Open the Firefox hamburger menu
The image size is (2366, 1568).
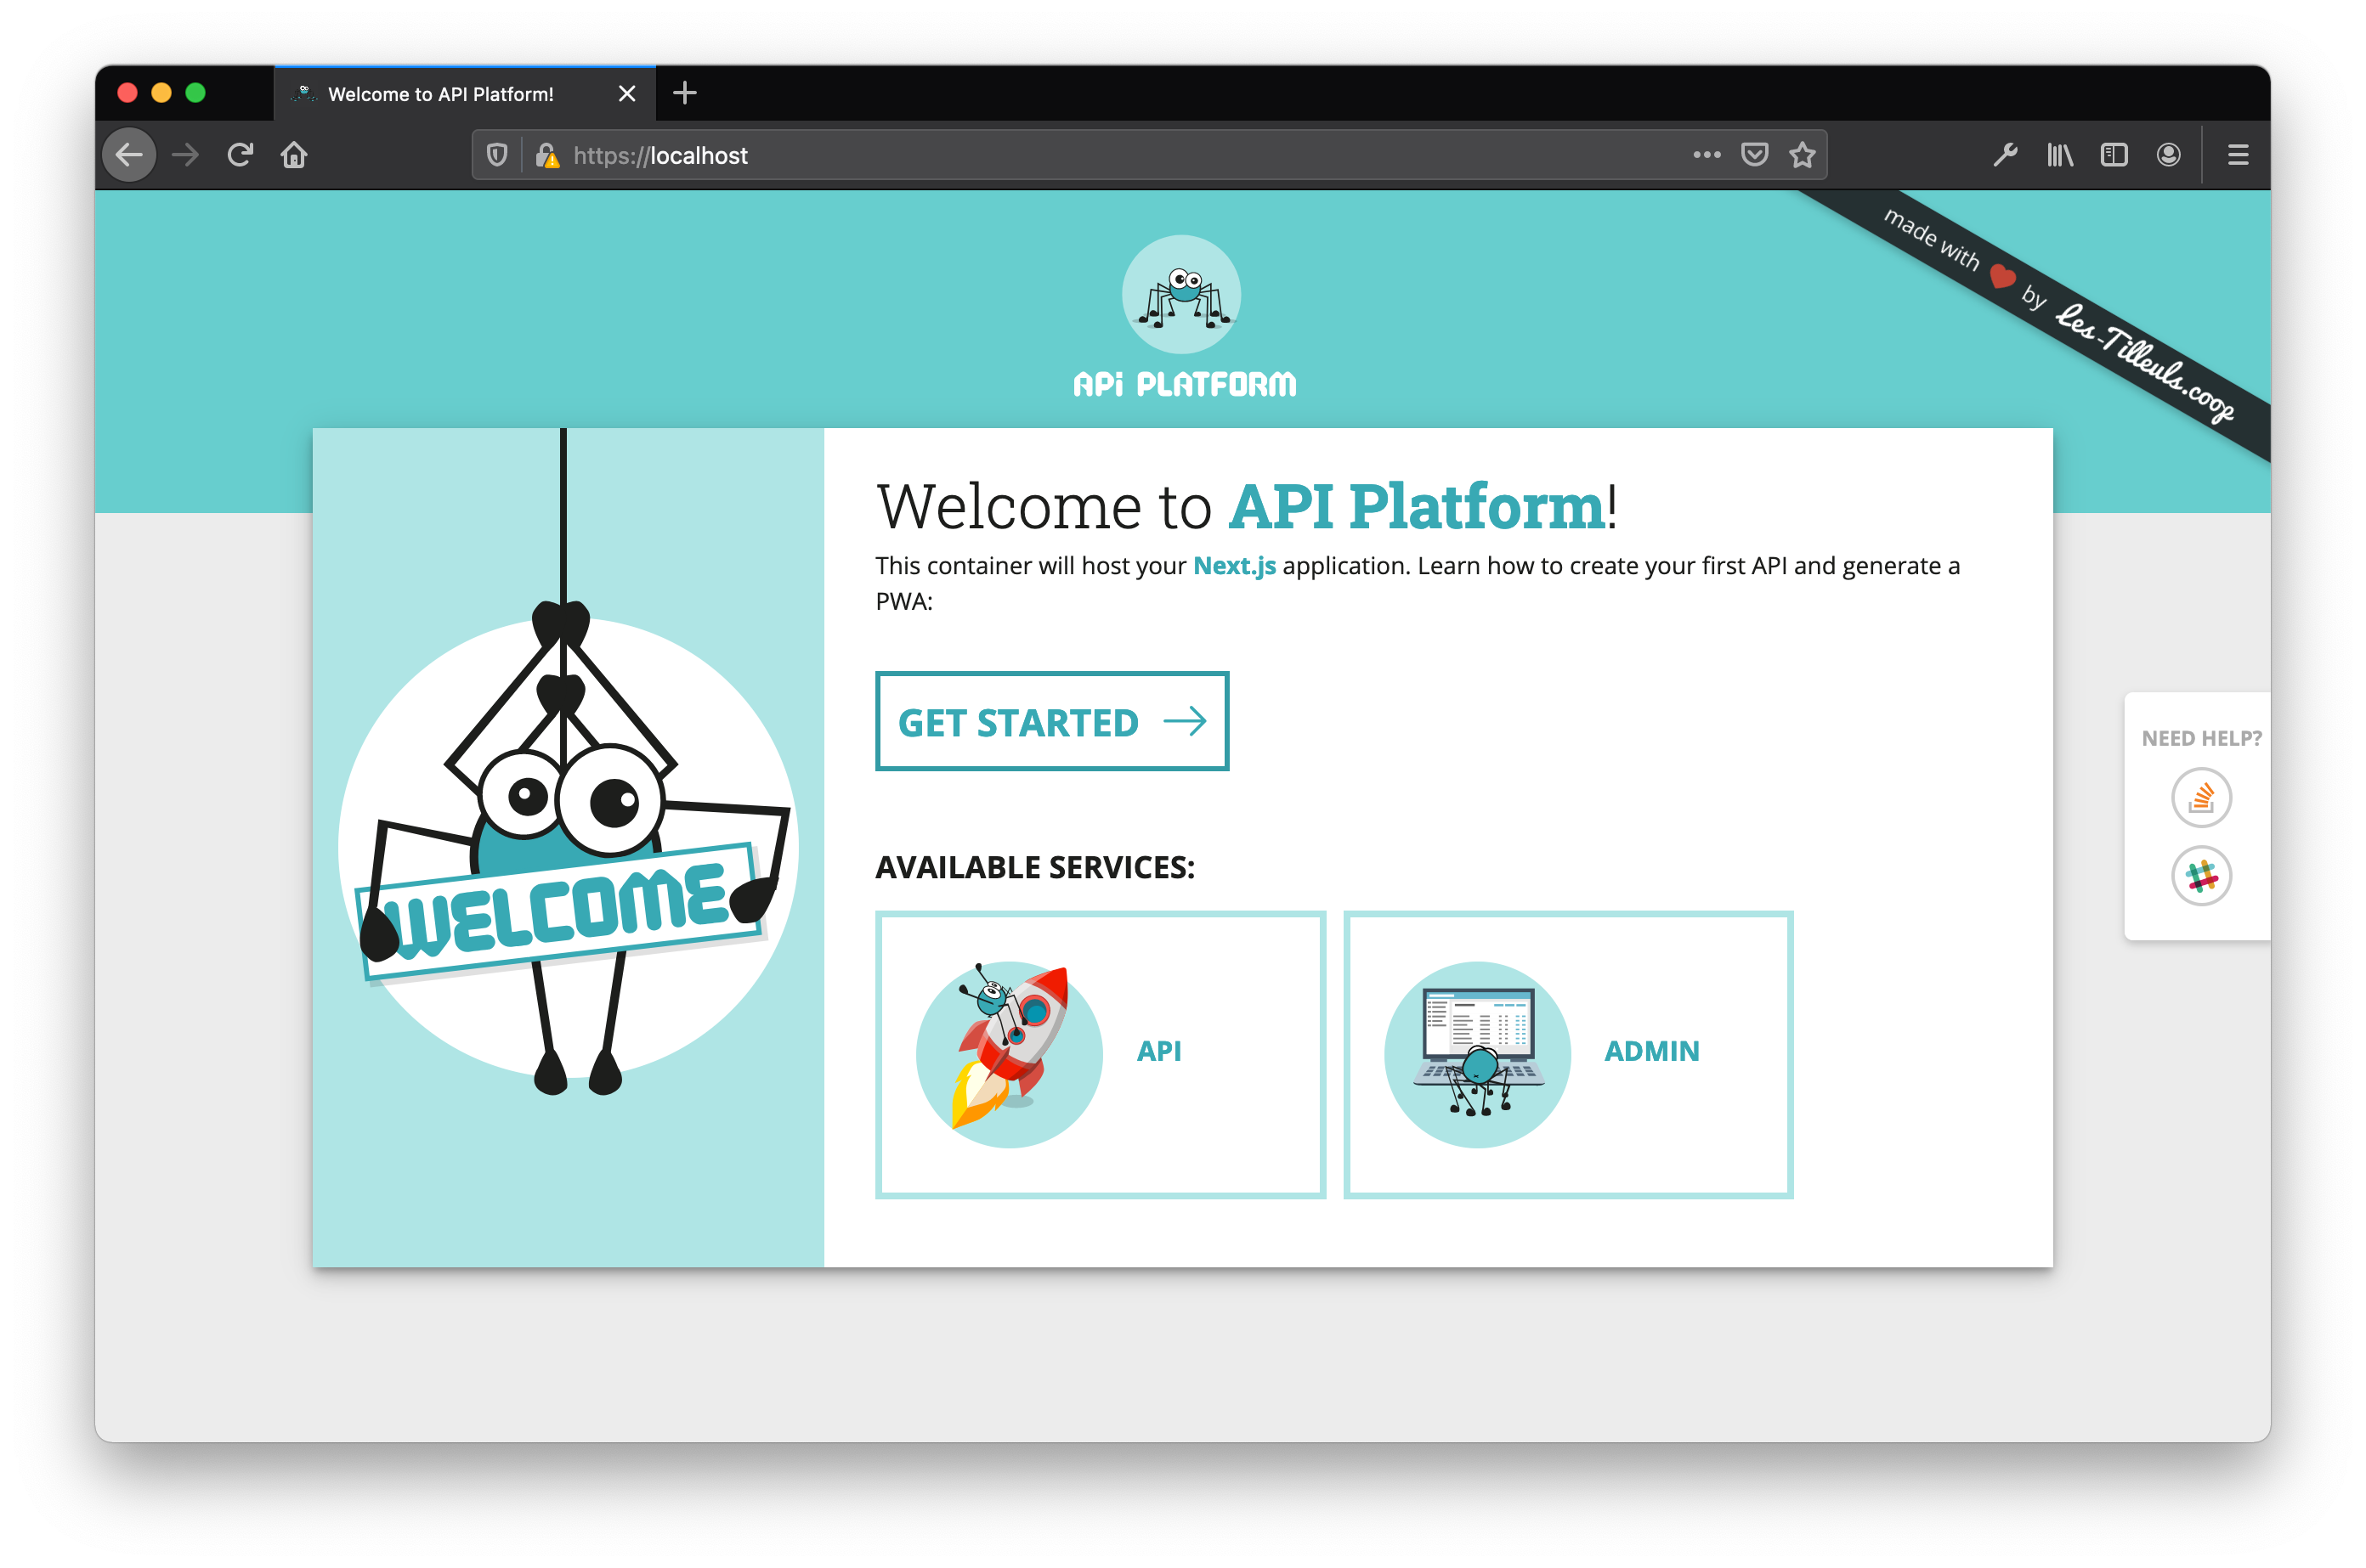click(2238, 155)
